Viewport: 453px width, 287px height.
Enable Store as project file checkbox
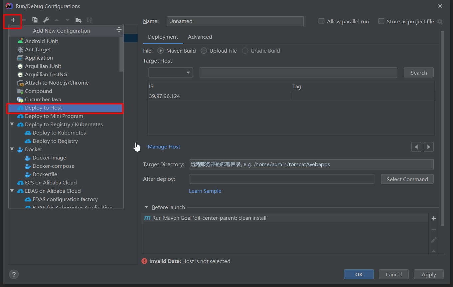point(381,21)
